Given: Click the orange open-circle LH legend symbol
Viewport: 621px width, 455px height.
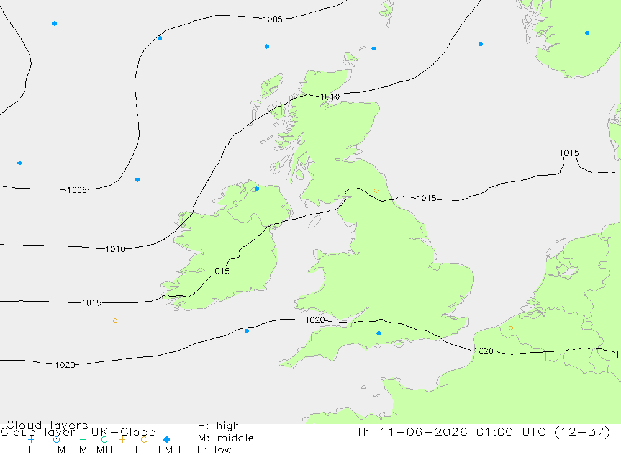Looking at the screenshot, I should 144,439.
